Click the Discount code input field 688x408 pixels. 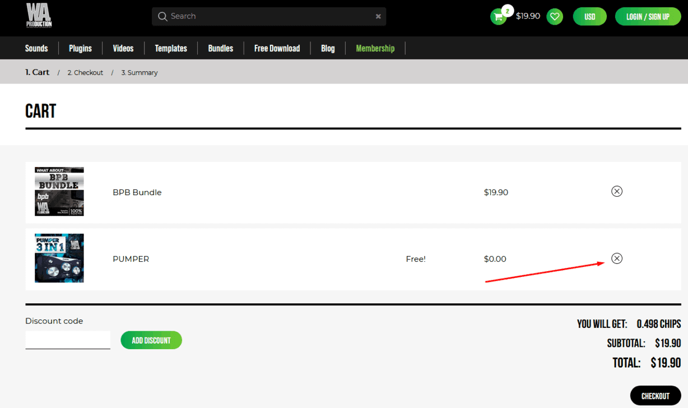coord(68,340)
